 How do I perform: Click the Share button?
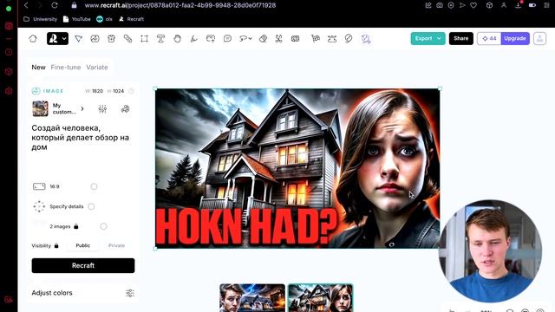[x=460, y=38]
